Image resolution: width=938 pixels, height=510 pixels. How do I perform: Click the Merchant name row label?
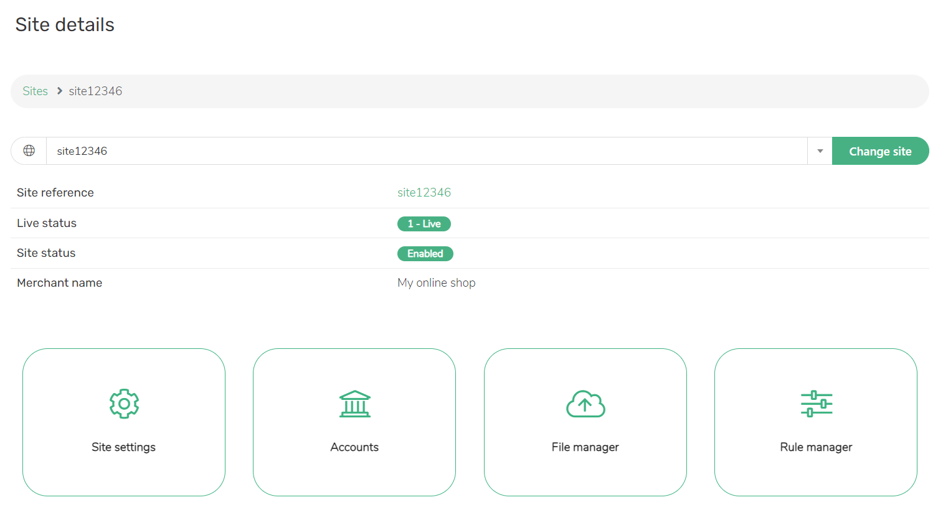[x=60, y=283]
